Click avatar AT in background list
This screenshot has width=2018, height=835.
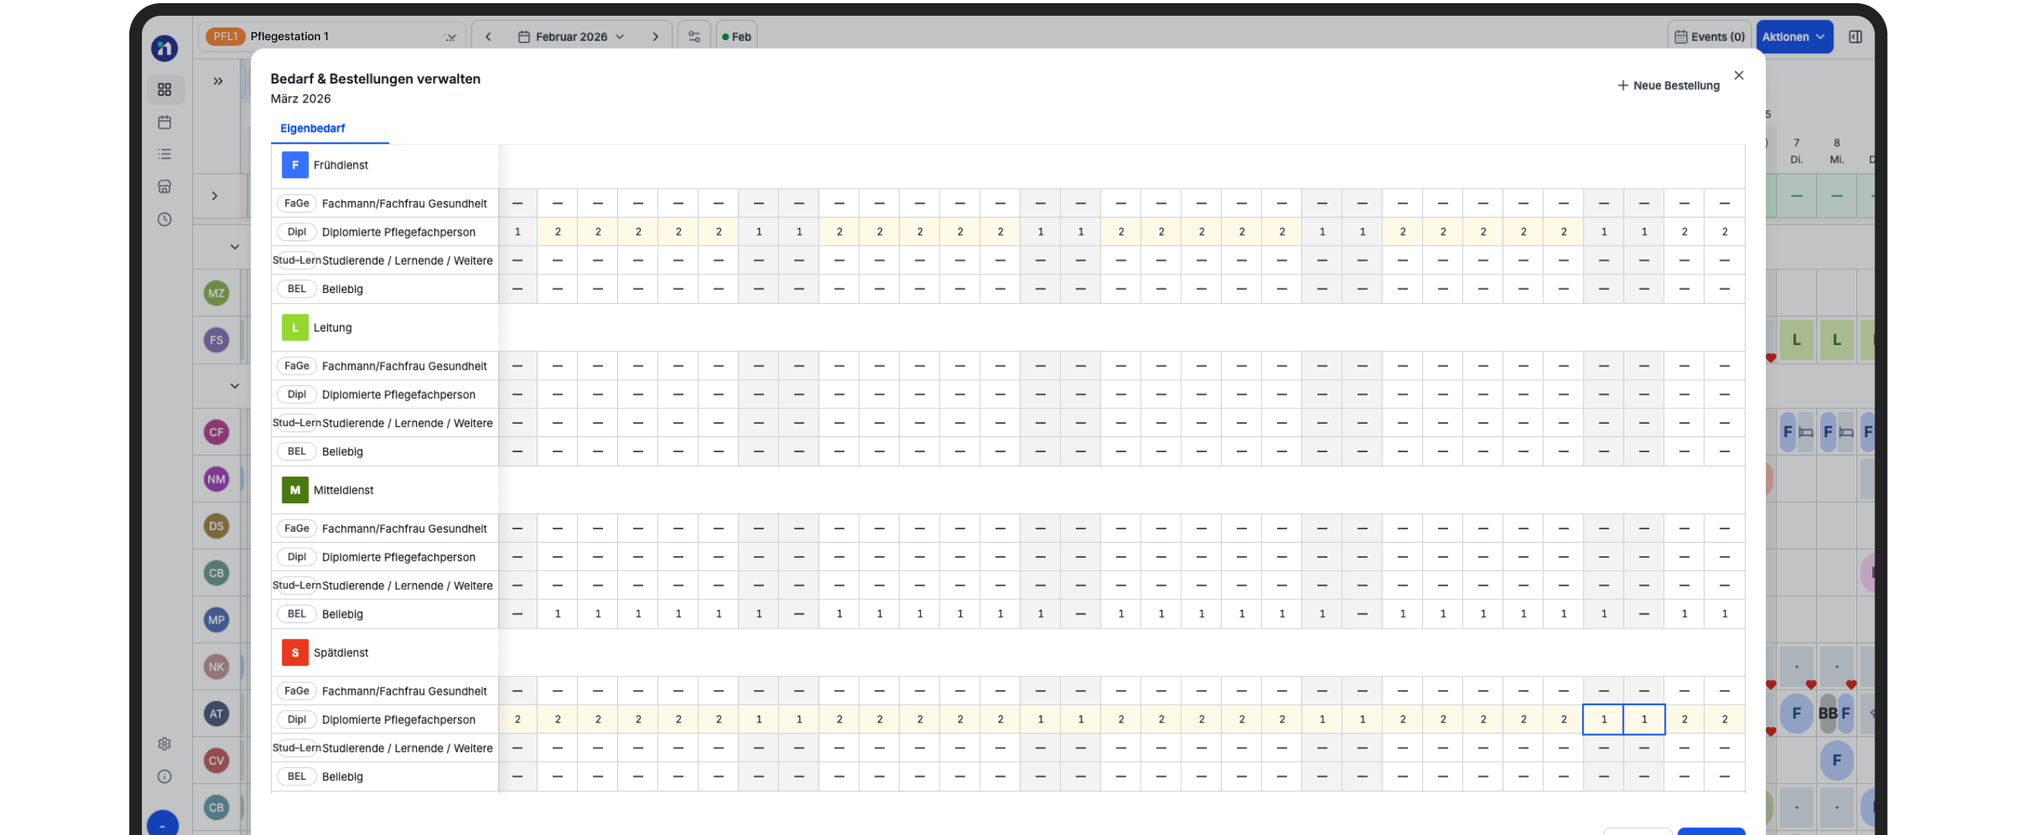(x=216, y=714)
